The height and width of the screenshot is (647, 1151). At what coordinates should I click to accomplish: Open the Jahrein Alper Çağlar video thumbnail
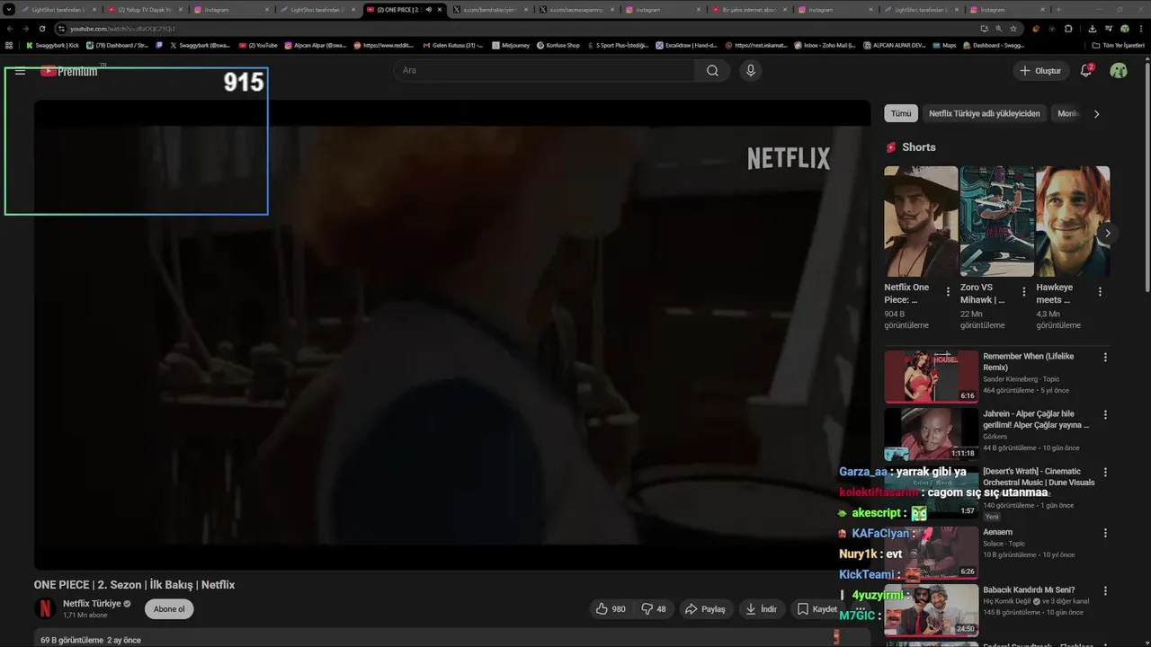931,435
